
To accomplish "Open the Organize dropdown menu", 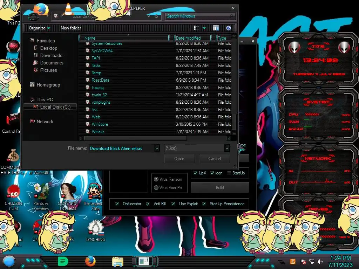I will 39,28.
